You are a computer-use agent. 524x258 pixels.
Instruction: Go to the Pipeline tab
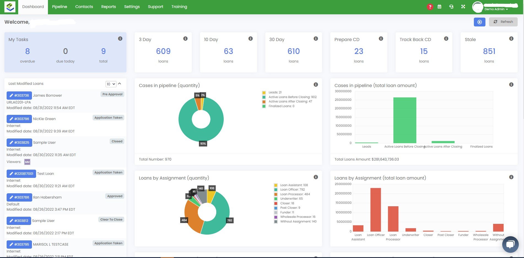(x=60, y=7)
